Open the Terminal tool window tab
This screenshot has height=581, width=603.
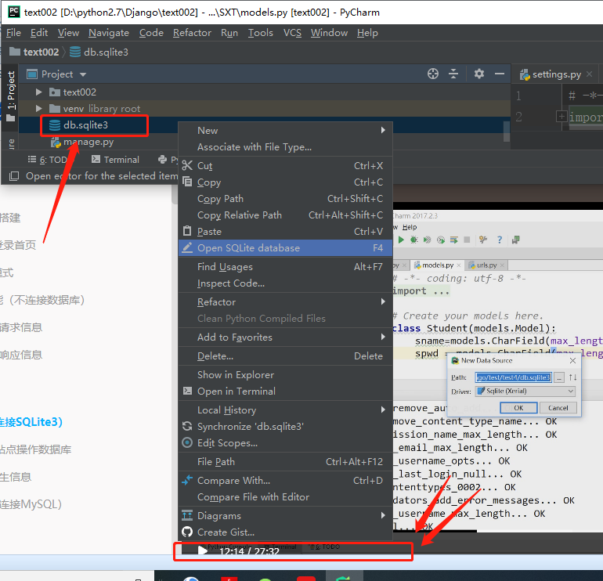115,160
